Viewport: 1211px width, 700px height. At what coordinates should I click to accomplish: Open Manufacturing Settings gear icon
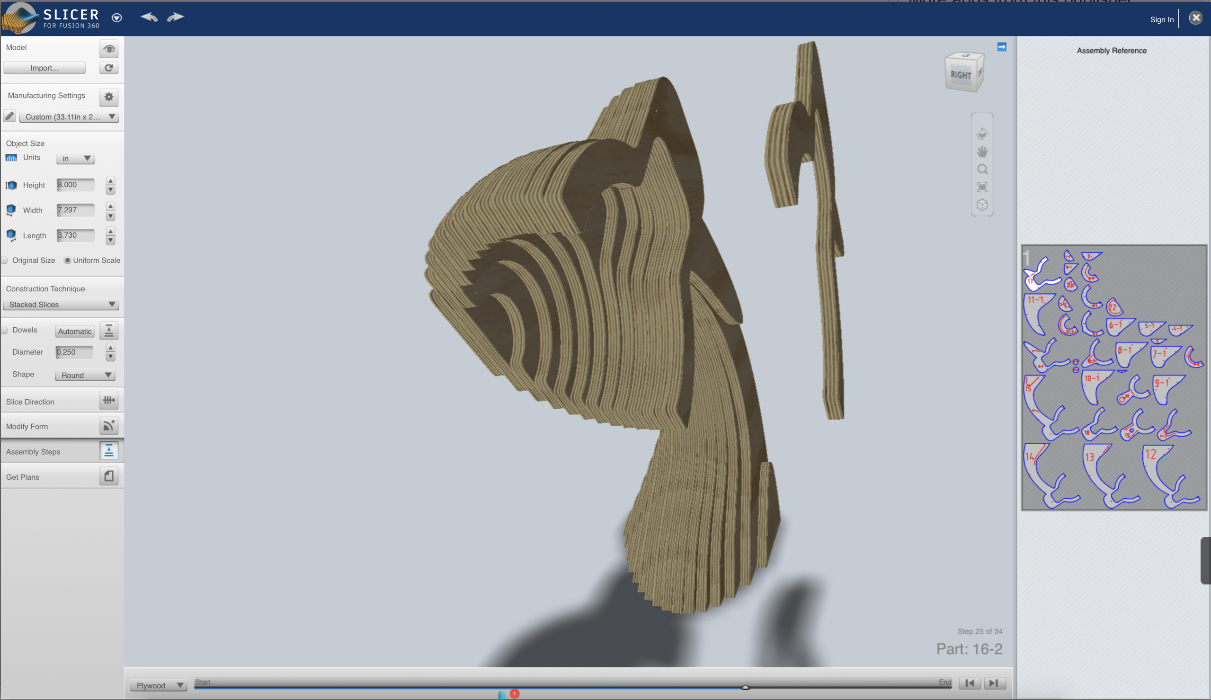point(109,97)
